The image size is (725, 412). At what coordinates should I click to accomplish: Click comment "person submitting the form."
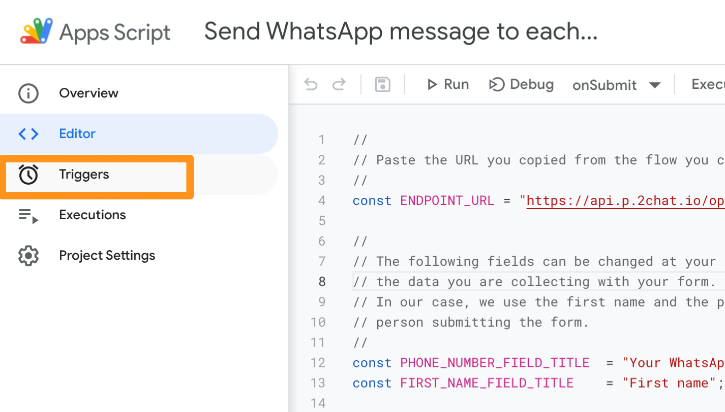point(471,322)
